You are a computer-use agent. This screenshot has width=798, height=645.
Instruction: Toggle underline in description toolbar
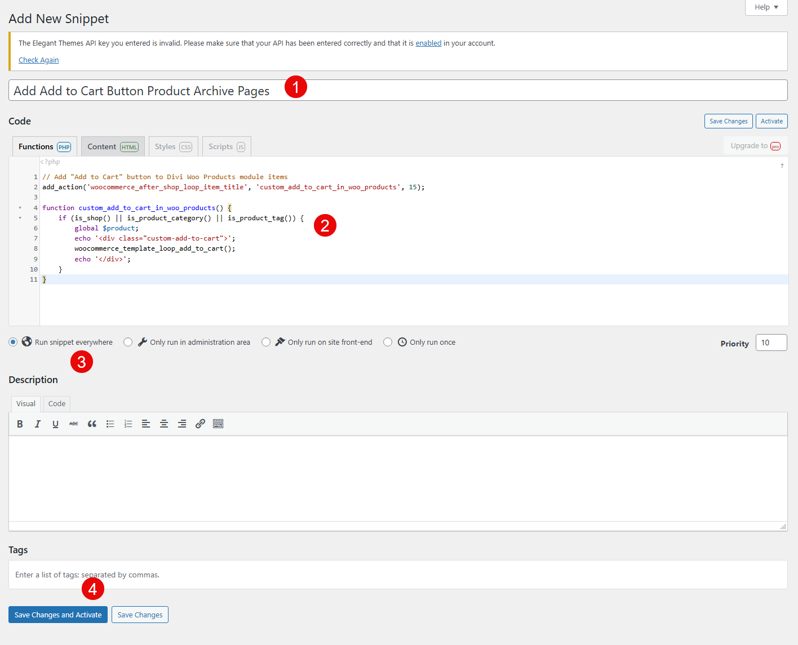tap(56, 424)
